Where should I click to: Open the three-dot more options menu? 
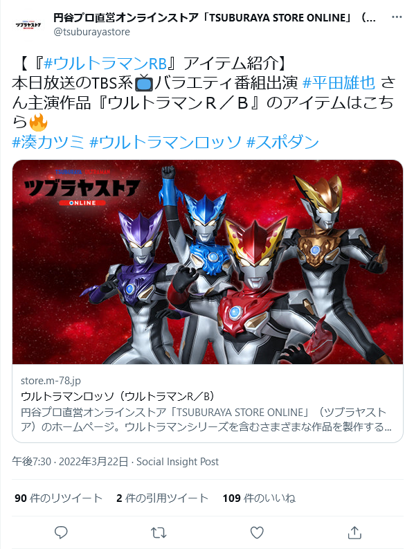(397, 17)
